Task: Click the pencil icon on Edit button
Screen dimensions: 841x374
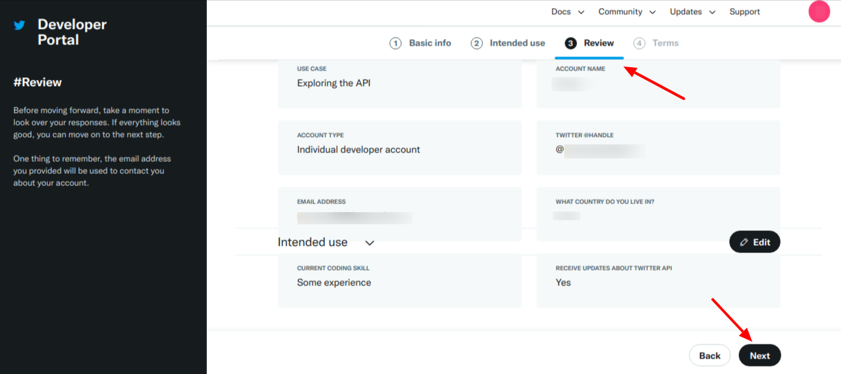Action: [x=744, y=242]
